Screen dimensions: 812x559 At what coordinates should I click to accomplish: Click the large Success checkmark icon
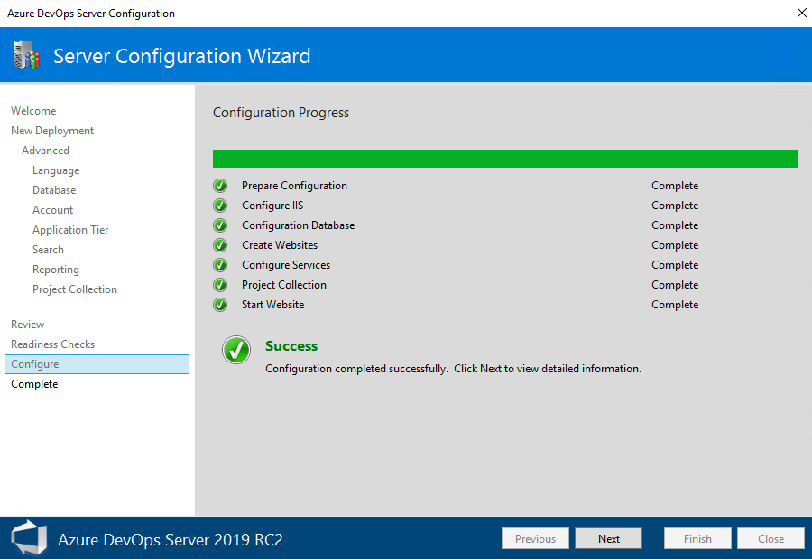click(235, 351)
